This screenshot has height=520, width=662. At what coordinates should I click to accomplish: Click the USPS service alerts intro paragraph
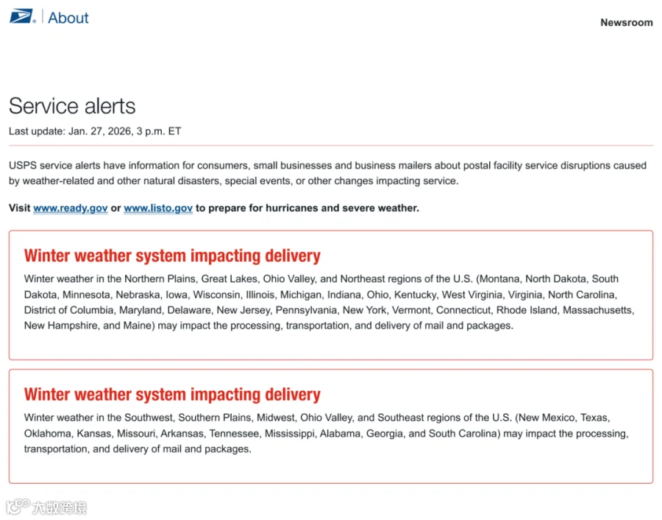(x=327, y=173)
